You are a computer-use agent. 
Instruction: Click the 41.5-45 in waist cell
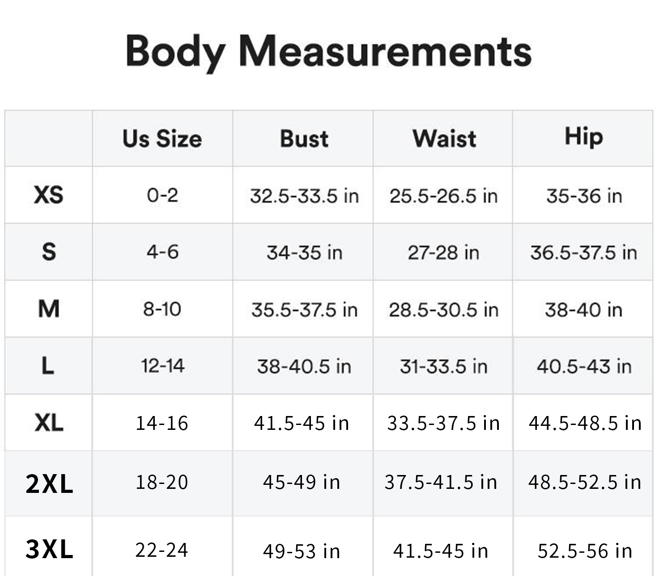click(x=441, y=551)
